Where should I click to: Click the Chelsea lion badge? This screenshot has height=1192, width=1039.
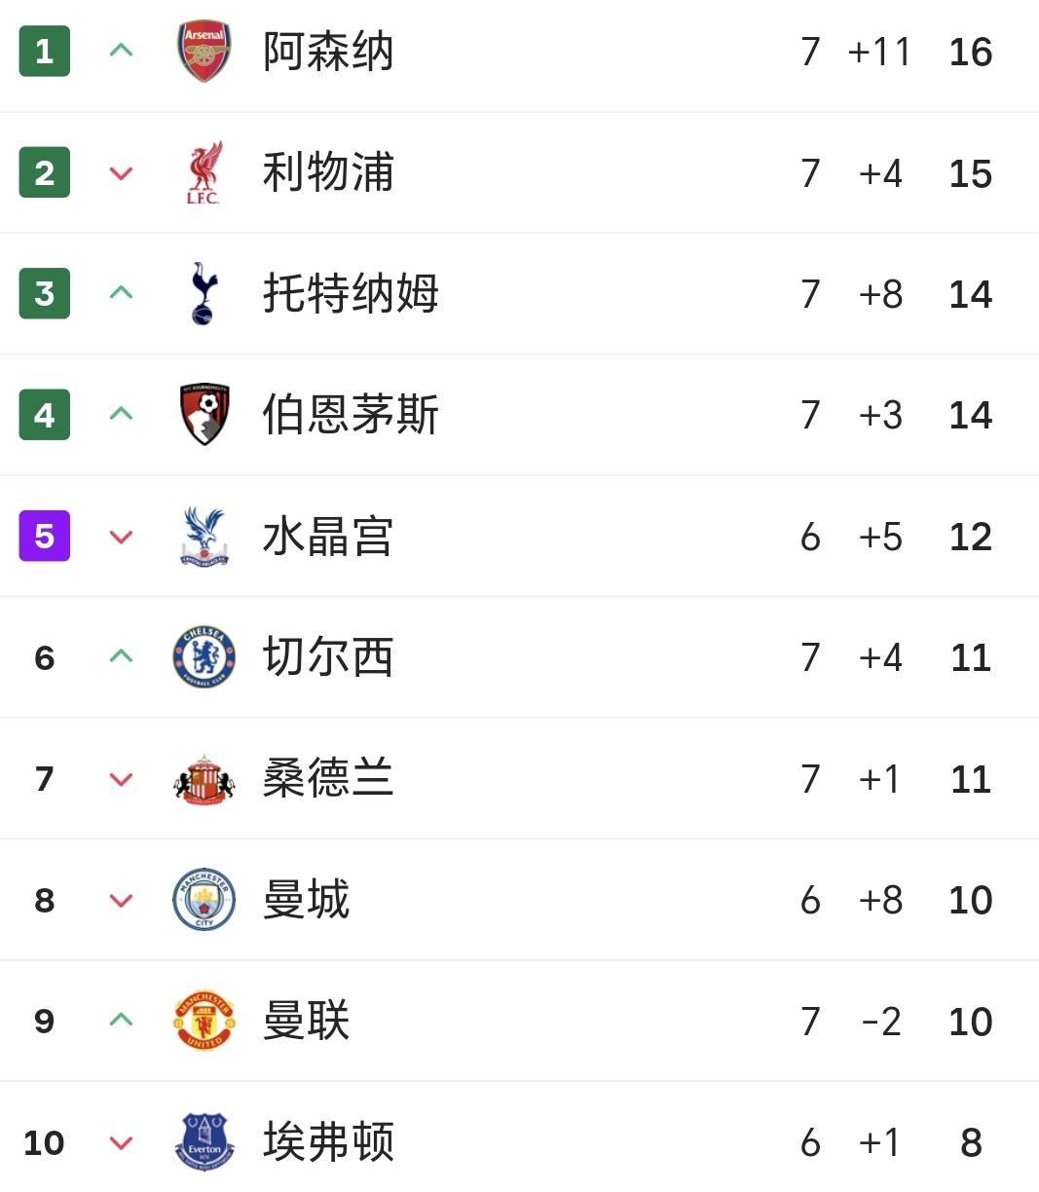(204, 657)
